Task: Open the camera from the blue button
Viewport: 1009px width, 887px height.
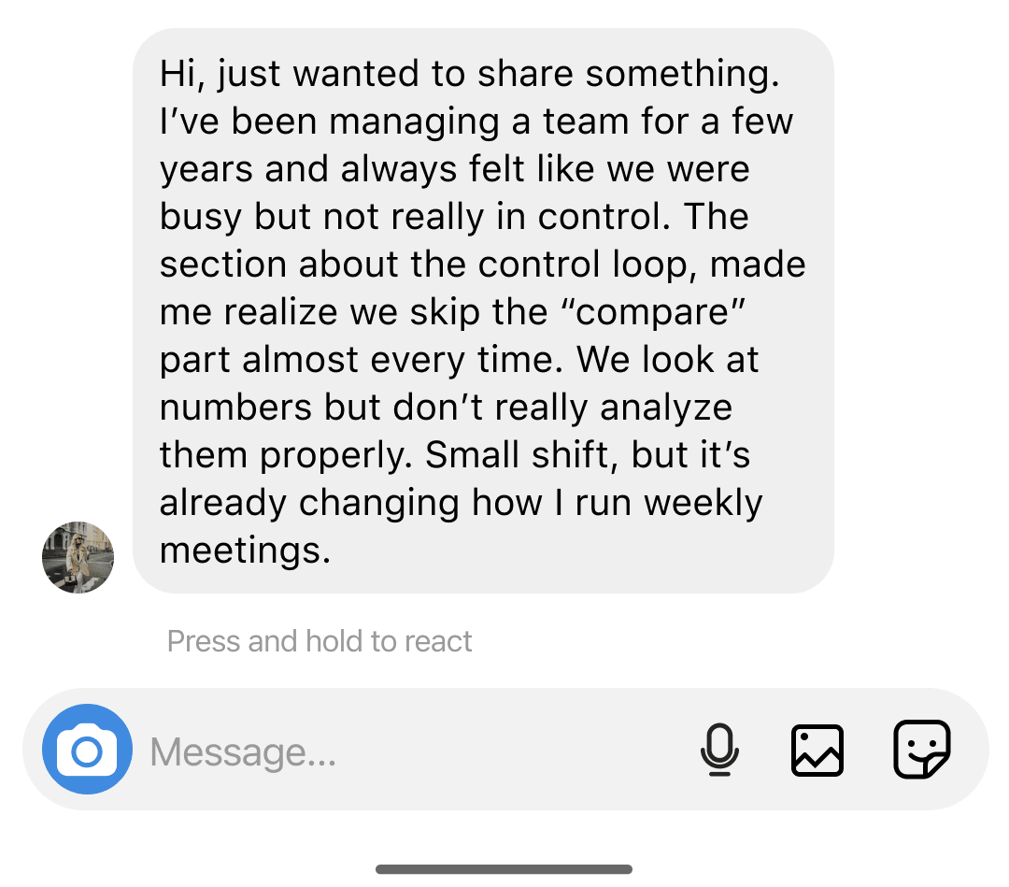Action: (87, 750)
